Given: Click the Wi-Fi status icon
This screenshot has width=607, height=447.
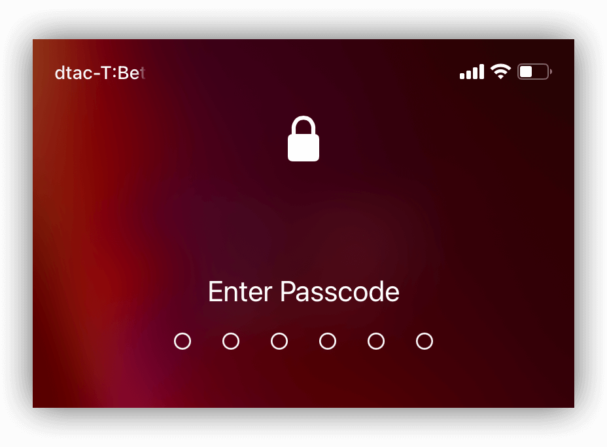Looking at the screenshot, I should tap(500, 71).
